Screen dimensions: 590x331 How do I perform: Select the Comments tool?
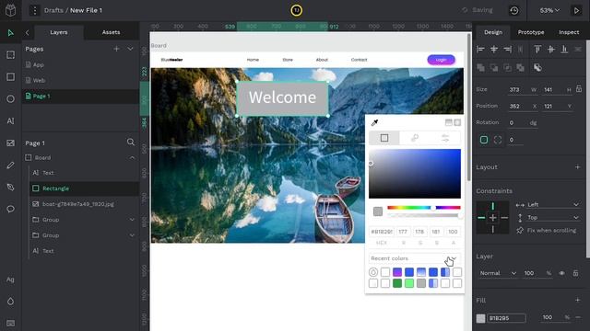[x=10, y=209]
